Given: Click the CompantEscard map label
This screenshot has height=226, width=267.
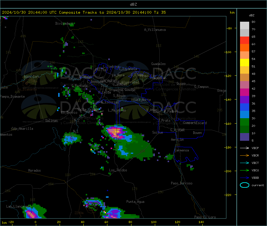Looking at the screenshot, I should tap(195, 123).
